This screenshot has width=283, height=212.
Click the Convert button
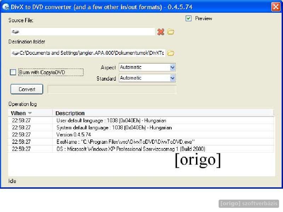(x=27, y=89)
